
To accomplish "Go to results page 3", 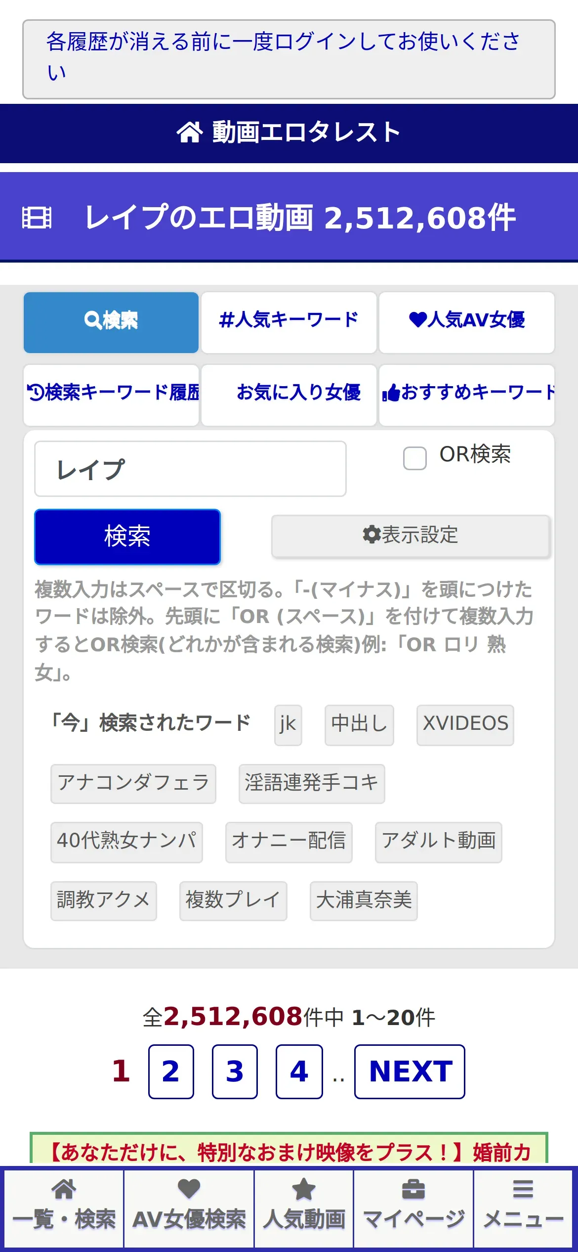I will 235,1072.
